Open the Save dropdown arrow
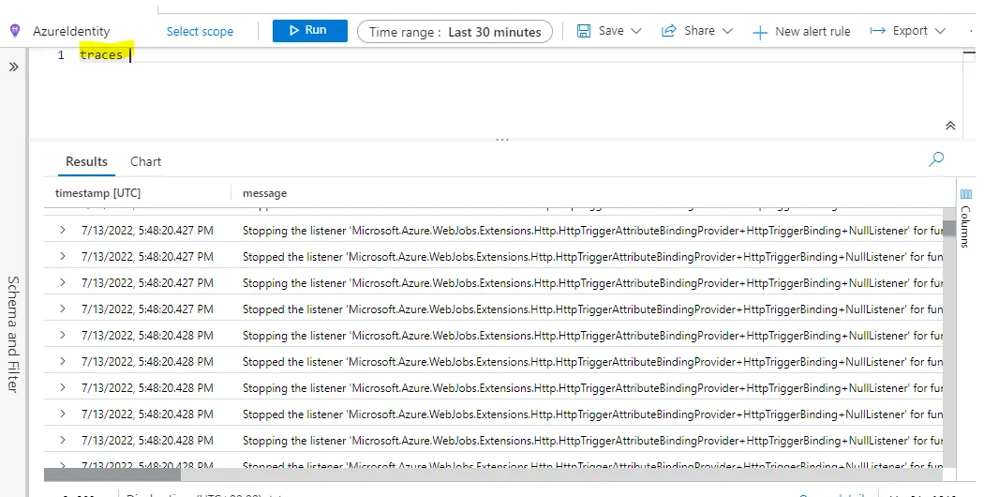The height and width of the screenshot is (497, 984). pos(636,31)
